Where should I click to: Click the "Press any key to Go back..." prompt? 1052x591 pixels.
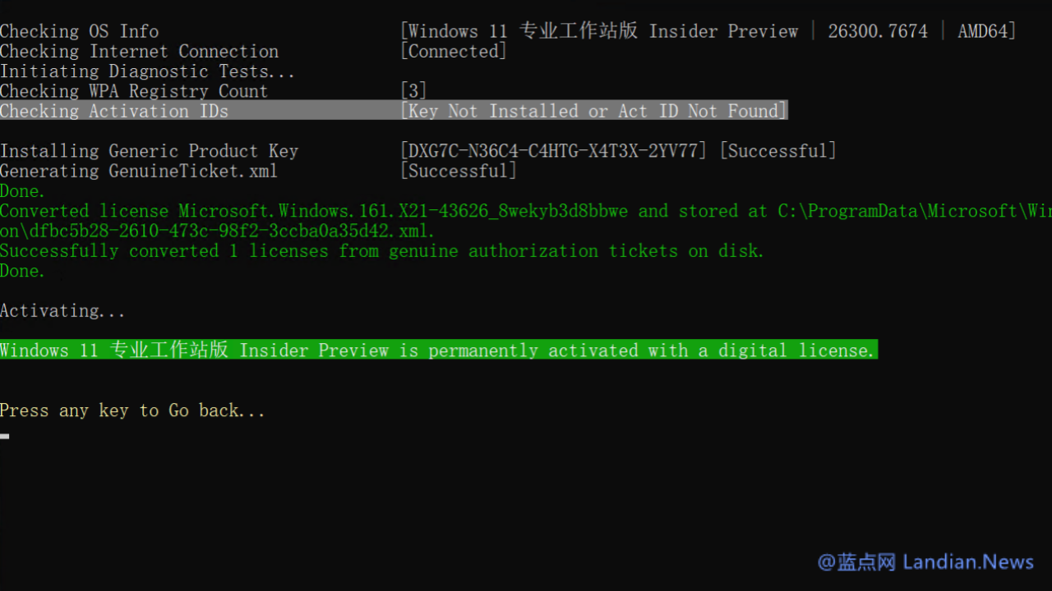[132, 410]
